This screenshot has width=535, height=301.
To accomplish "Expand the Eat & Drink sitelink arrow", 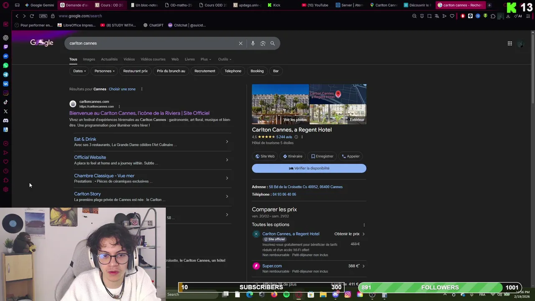I will tap(227, 142).
